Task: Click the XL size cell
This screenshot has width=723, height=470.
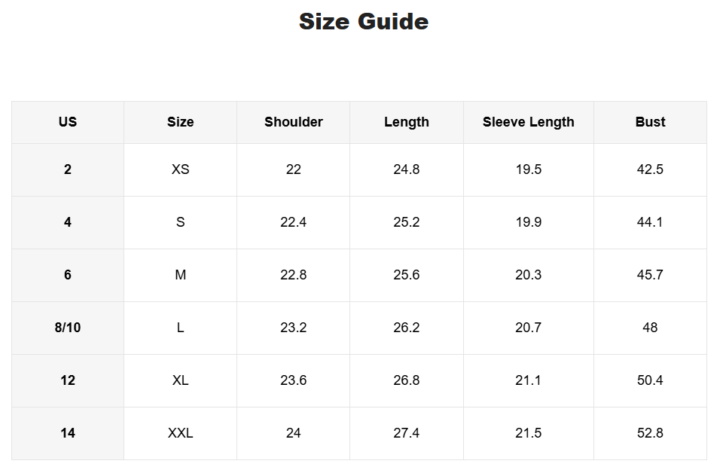Action: pos(180,380)
